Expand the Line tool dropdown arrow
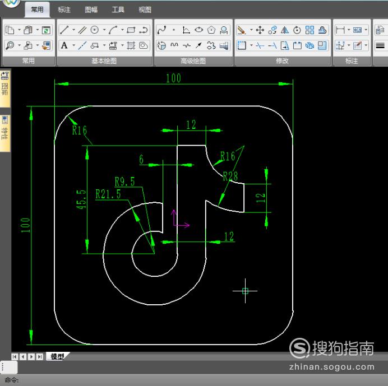 pos(74,30)
